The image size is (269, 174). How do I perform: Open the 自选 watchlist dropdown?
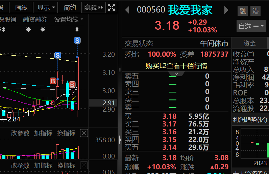[x=251, y=26]
